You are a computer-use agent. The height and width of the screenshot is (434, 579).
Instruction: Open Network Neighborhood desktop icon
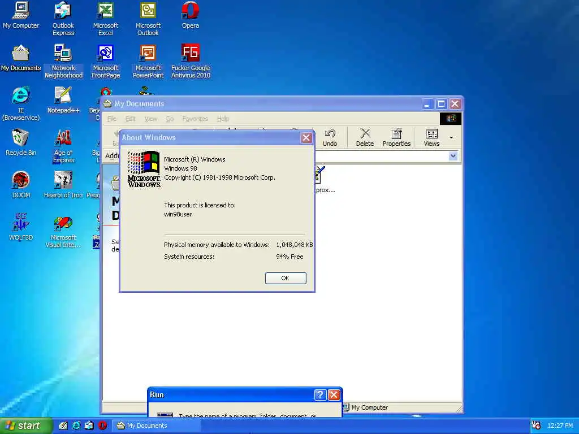click(x=63, y=61)
